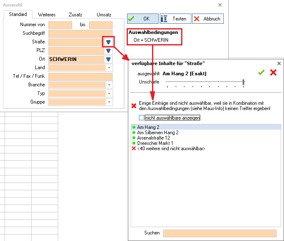This screenshot has height=241, width=284.
Task: Open the Branche dropdown list
Action: point(109,85)
